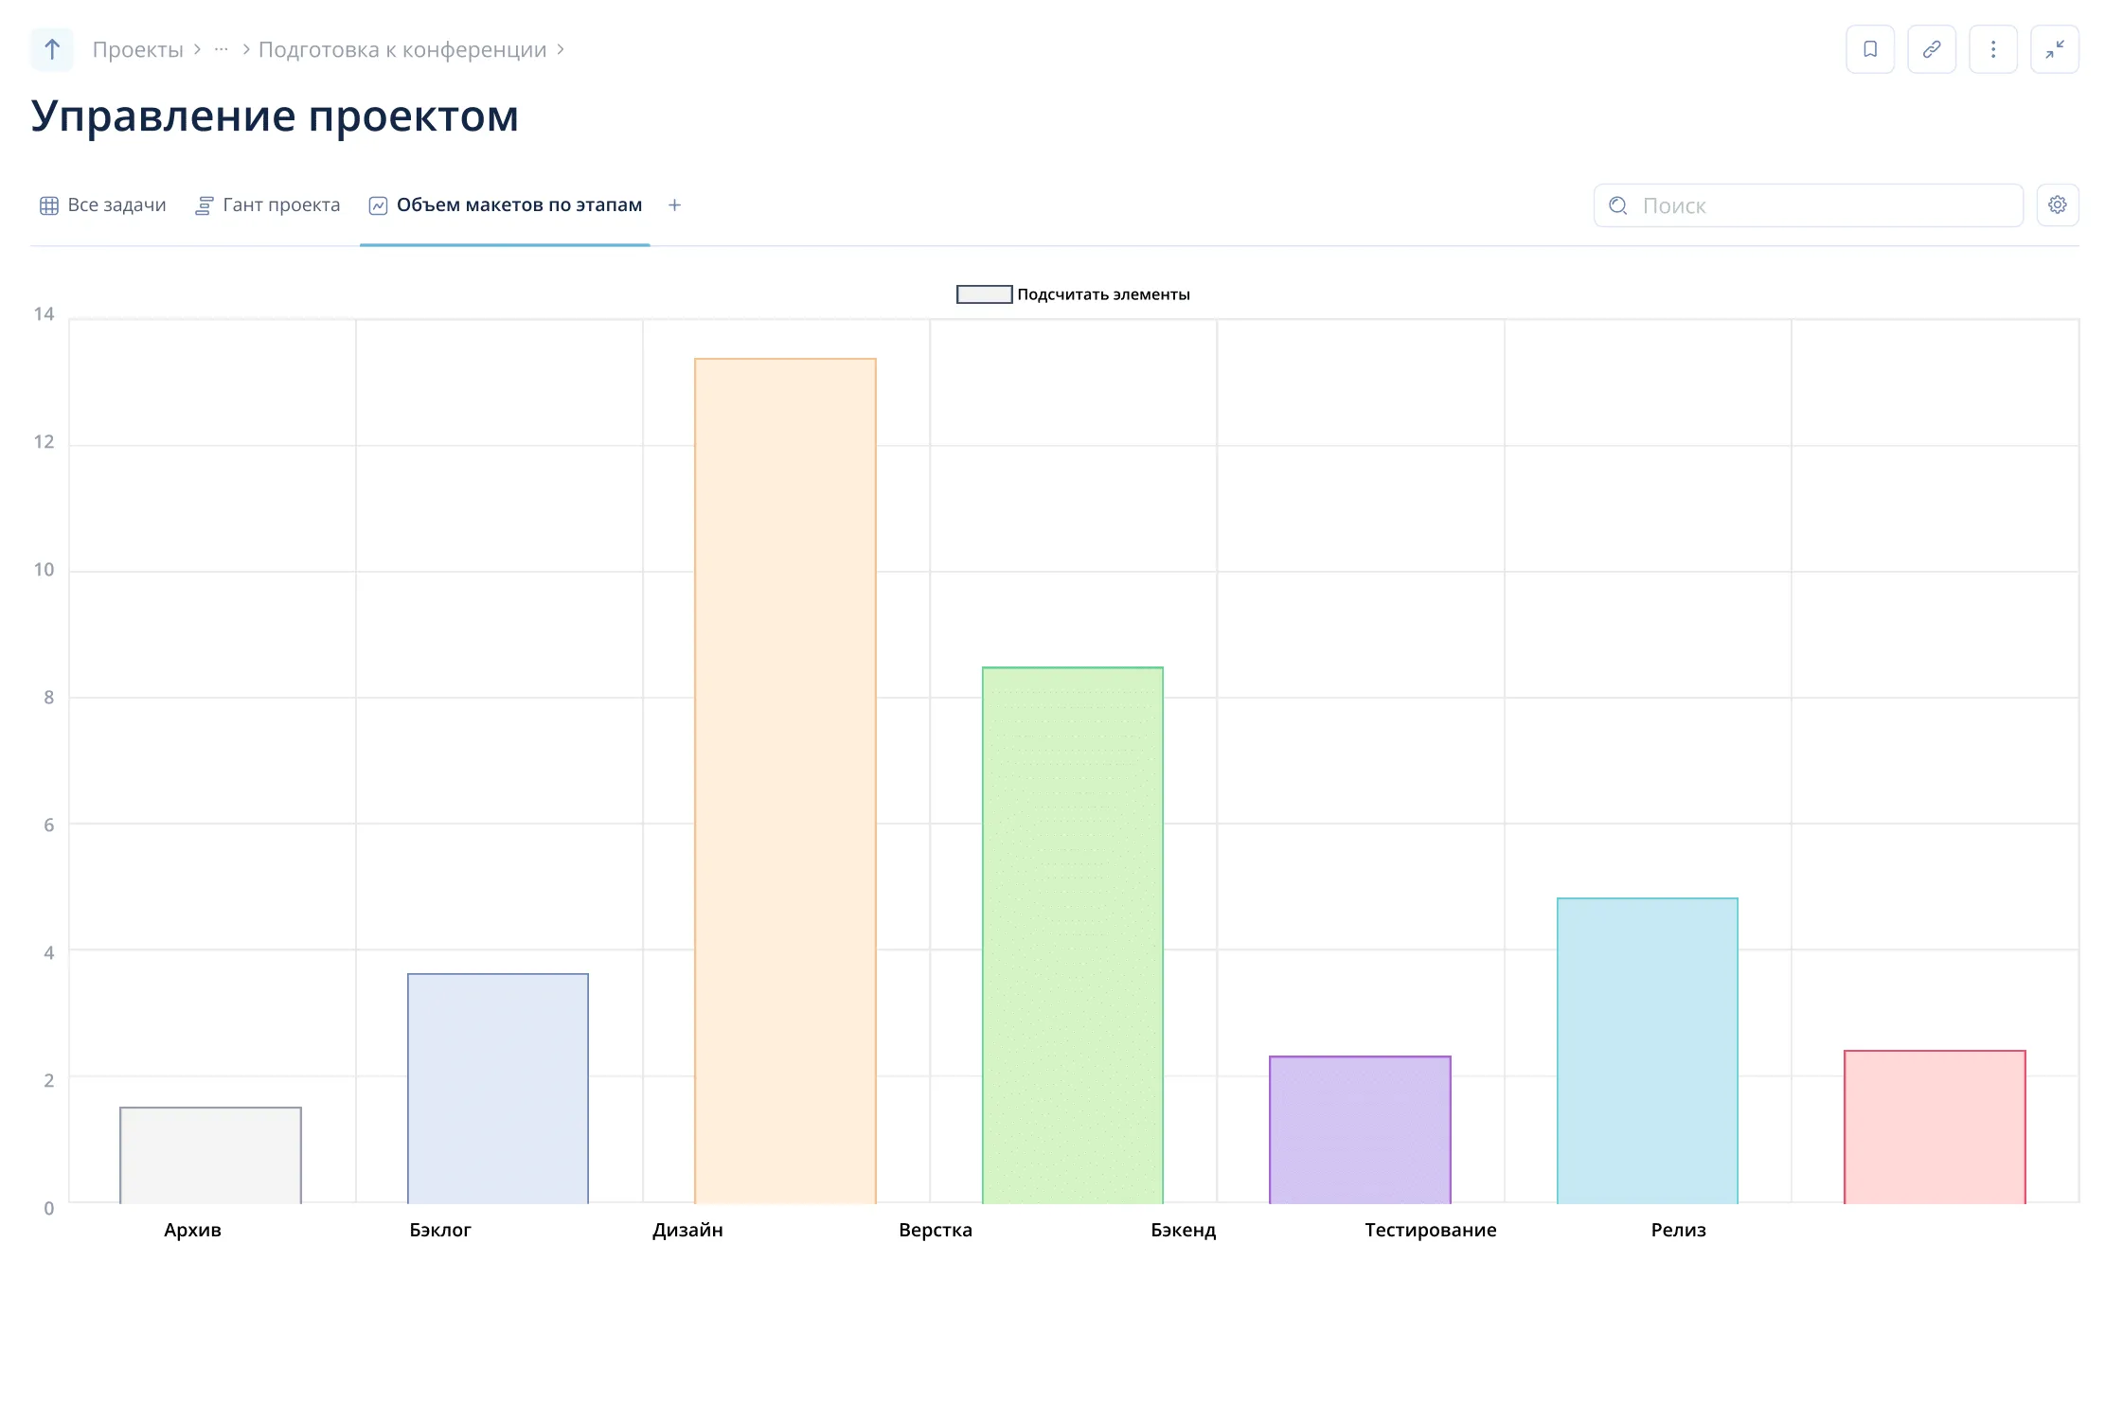Switch to the Все задачи tab
Screen dimensions: 2105x1402
pos(102,205)
